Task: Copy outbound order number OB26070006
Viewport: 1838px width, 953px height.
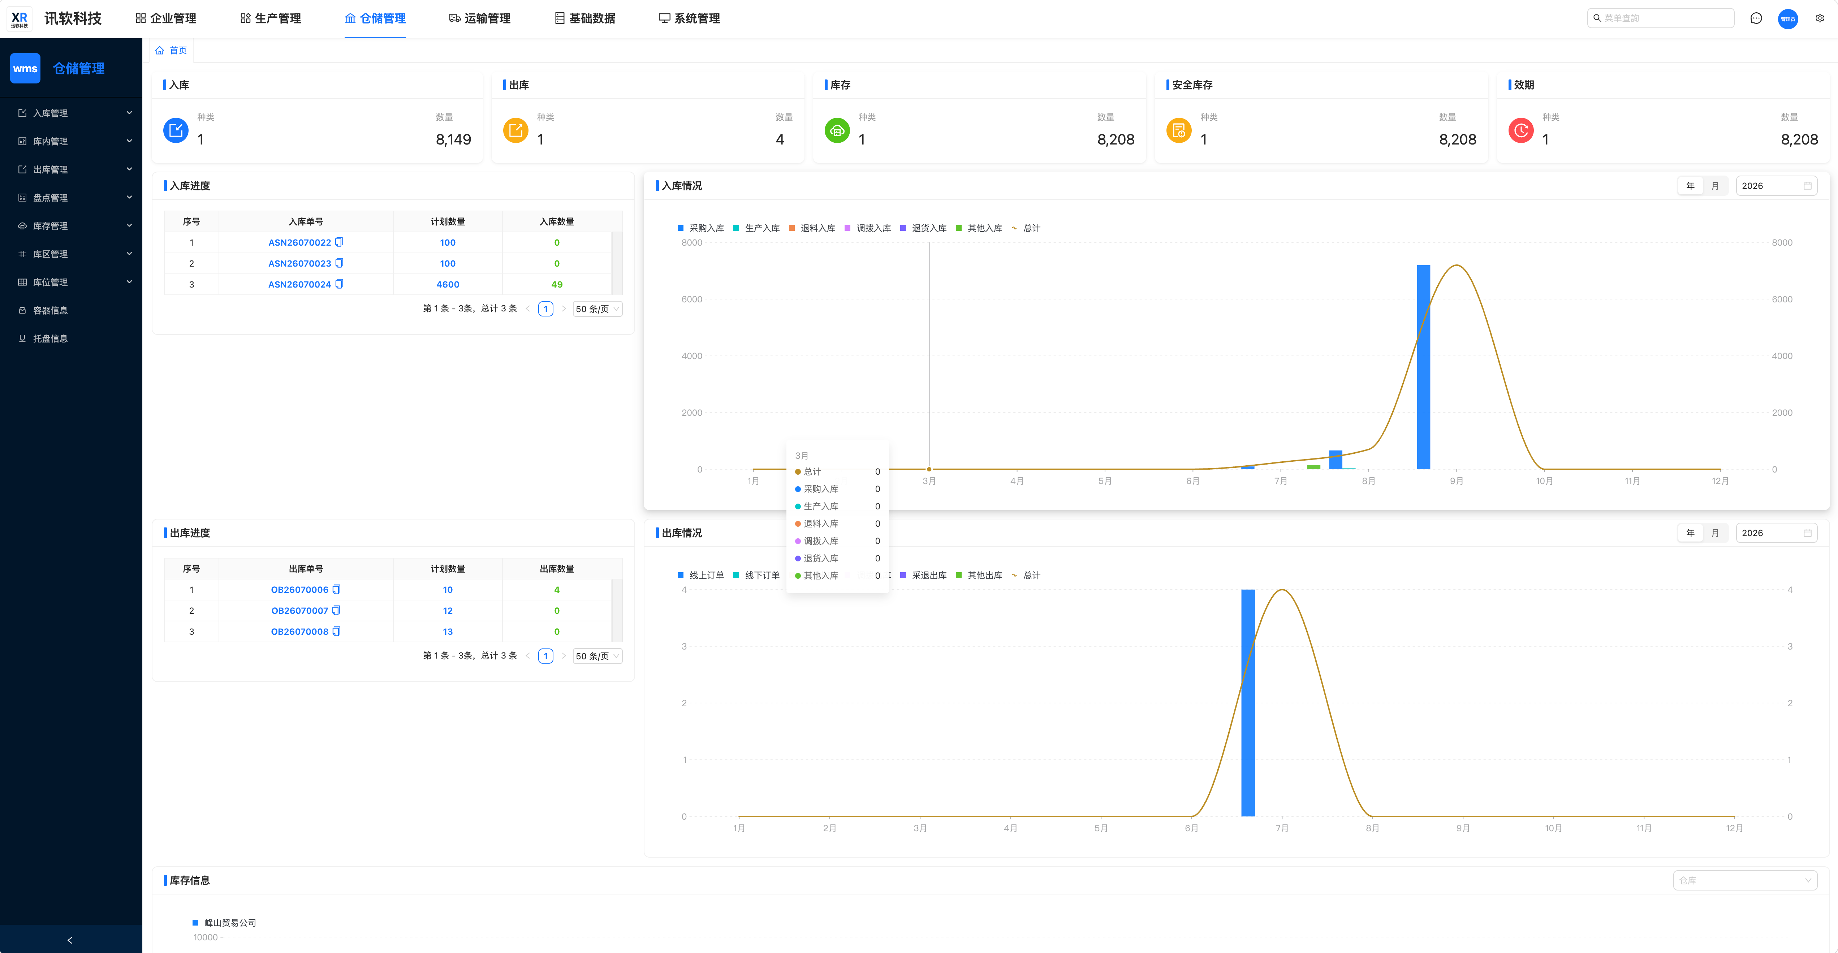Action: pos(337,590)
